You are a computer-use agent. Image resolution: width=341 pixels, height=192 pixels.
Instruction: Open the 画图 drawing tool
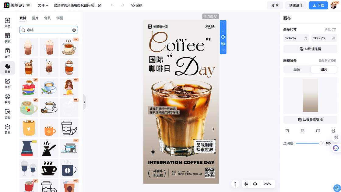pyautogui.click(x=7, y=84)
